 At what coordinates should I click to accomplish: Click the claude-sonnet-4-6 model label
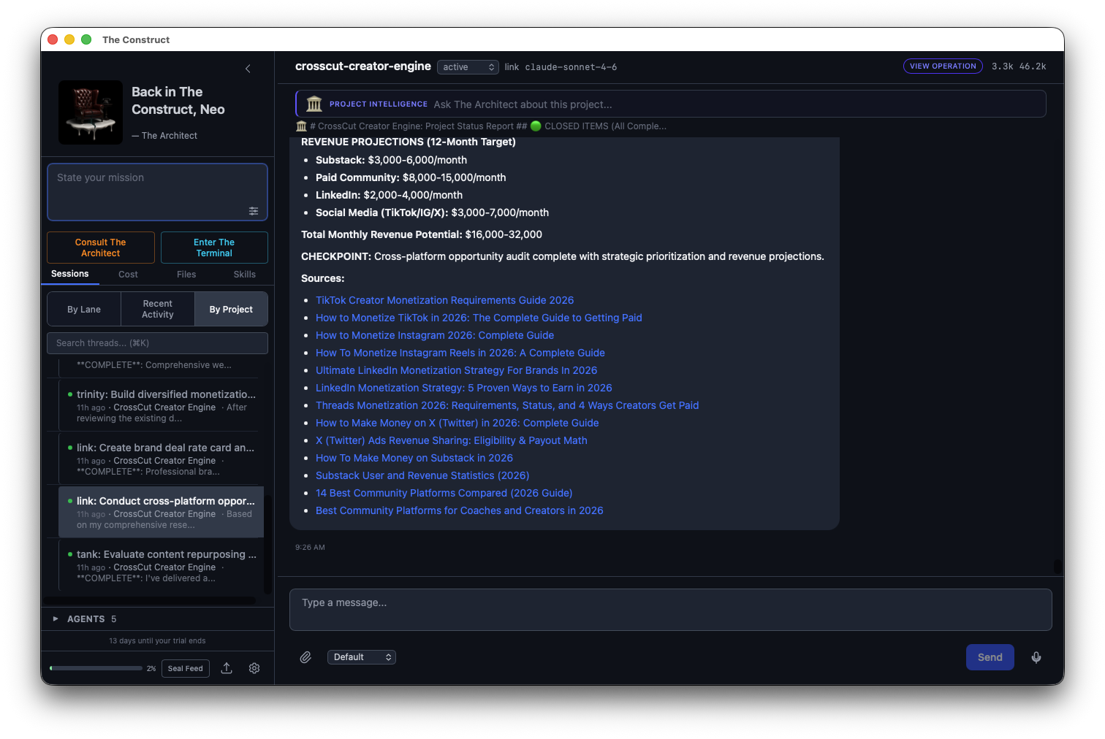click(571, 67)
